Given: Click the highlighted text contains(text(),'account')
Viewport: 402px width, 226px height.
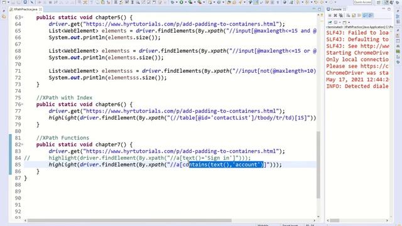Looking at the screenshot, I should point(226,164).
